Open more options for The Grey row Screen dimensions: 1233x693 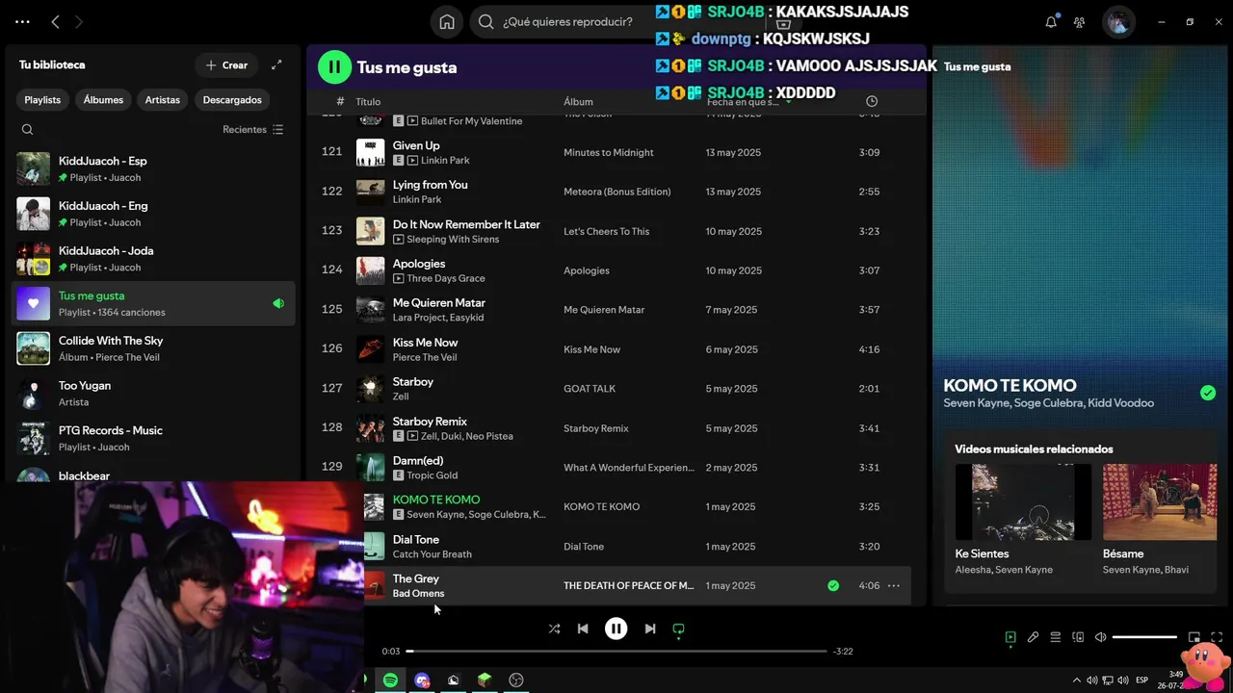tap(894, 585)
